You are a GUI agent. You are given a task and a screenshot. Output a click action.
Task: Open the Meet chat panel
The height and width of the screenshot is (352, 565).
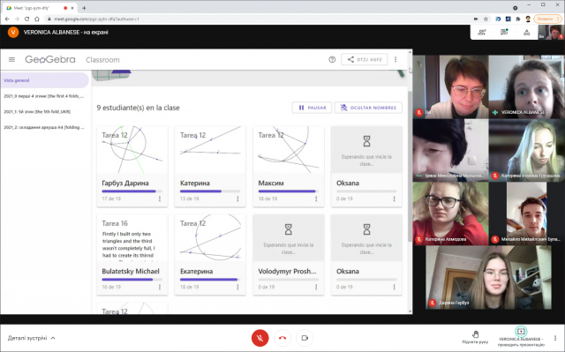coord(504,33)
